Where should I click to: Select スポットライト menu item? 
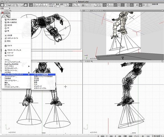pyautogui.click(x=16, y=38)
